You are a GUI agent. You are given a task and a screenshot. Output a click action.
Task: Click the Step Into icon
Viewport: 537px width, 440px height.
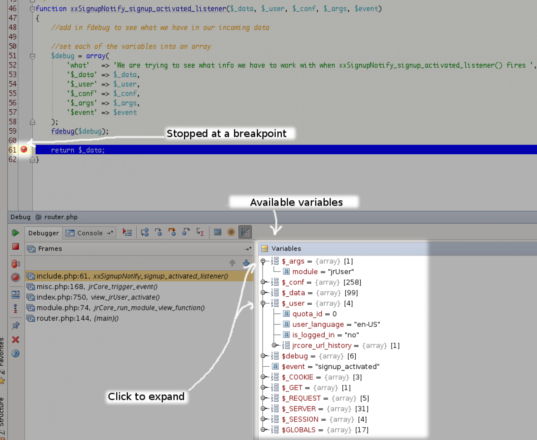(158, 232)
